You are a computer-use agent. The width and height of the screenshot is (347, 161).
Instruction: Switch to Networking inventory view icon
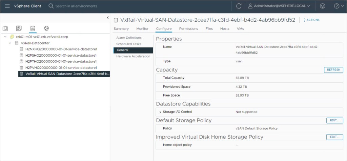[46, 28]
